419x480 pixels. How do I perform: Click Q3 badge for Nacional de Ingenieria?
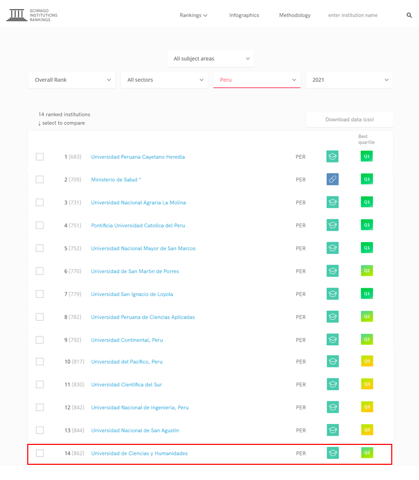point(367,407)
